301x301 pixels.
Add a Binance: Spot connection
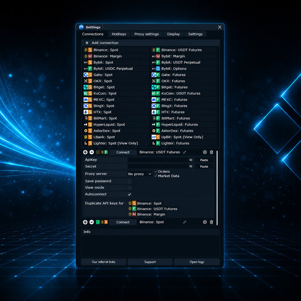point(116,50)
